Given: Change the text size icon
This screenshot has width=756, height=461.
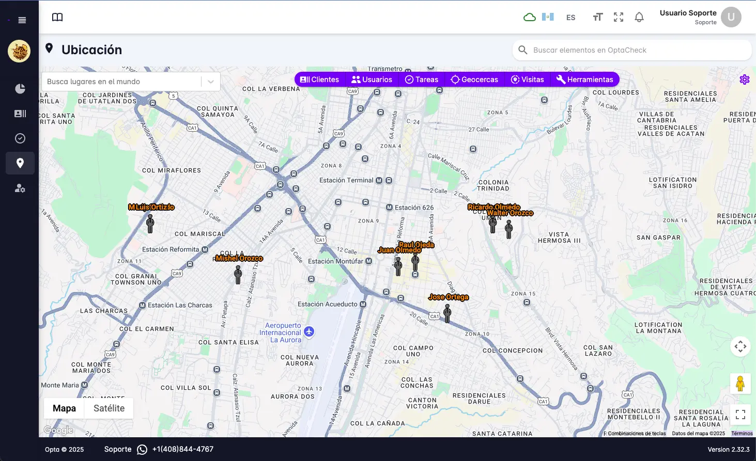Looking at the screenshot, I should [598, 17].
